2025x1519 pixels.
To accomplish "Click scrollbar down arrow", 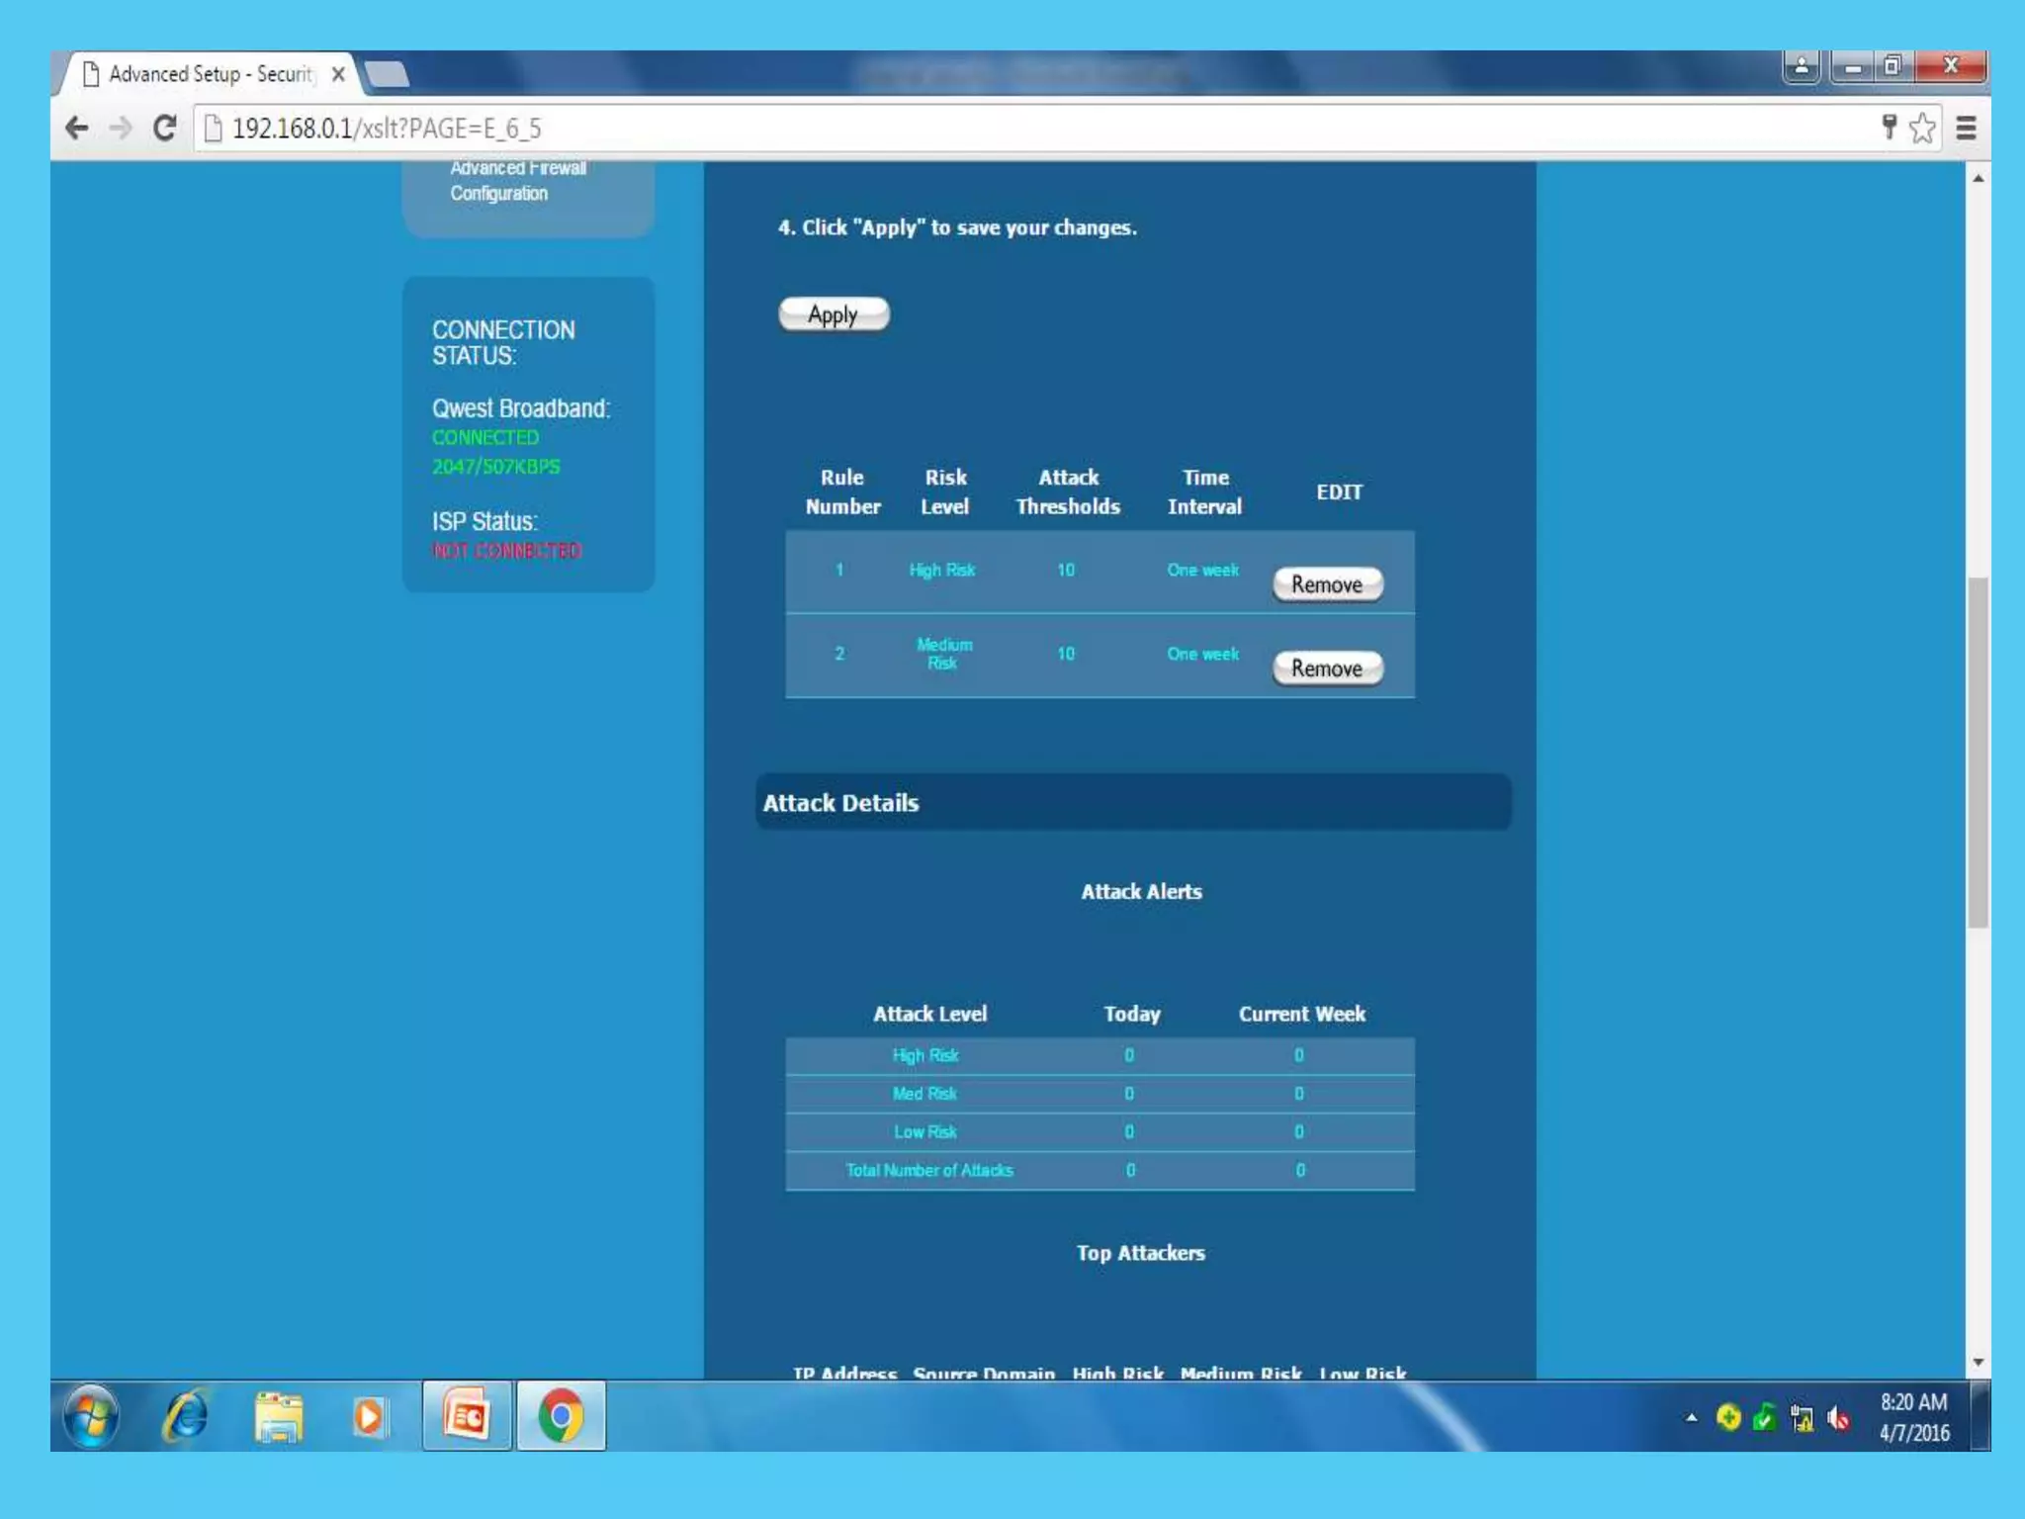I will coord(1978,1362).
